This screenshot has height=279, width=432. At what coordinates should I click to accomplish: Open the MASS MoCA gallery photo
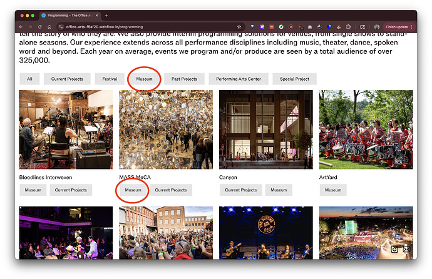pos(166,129)
